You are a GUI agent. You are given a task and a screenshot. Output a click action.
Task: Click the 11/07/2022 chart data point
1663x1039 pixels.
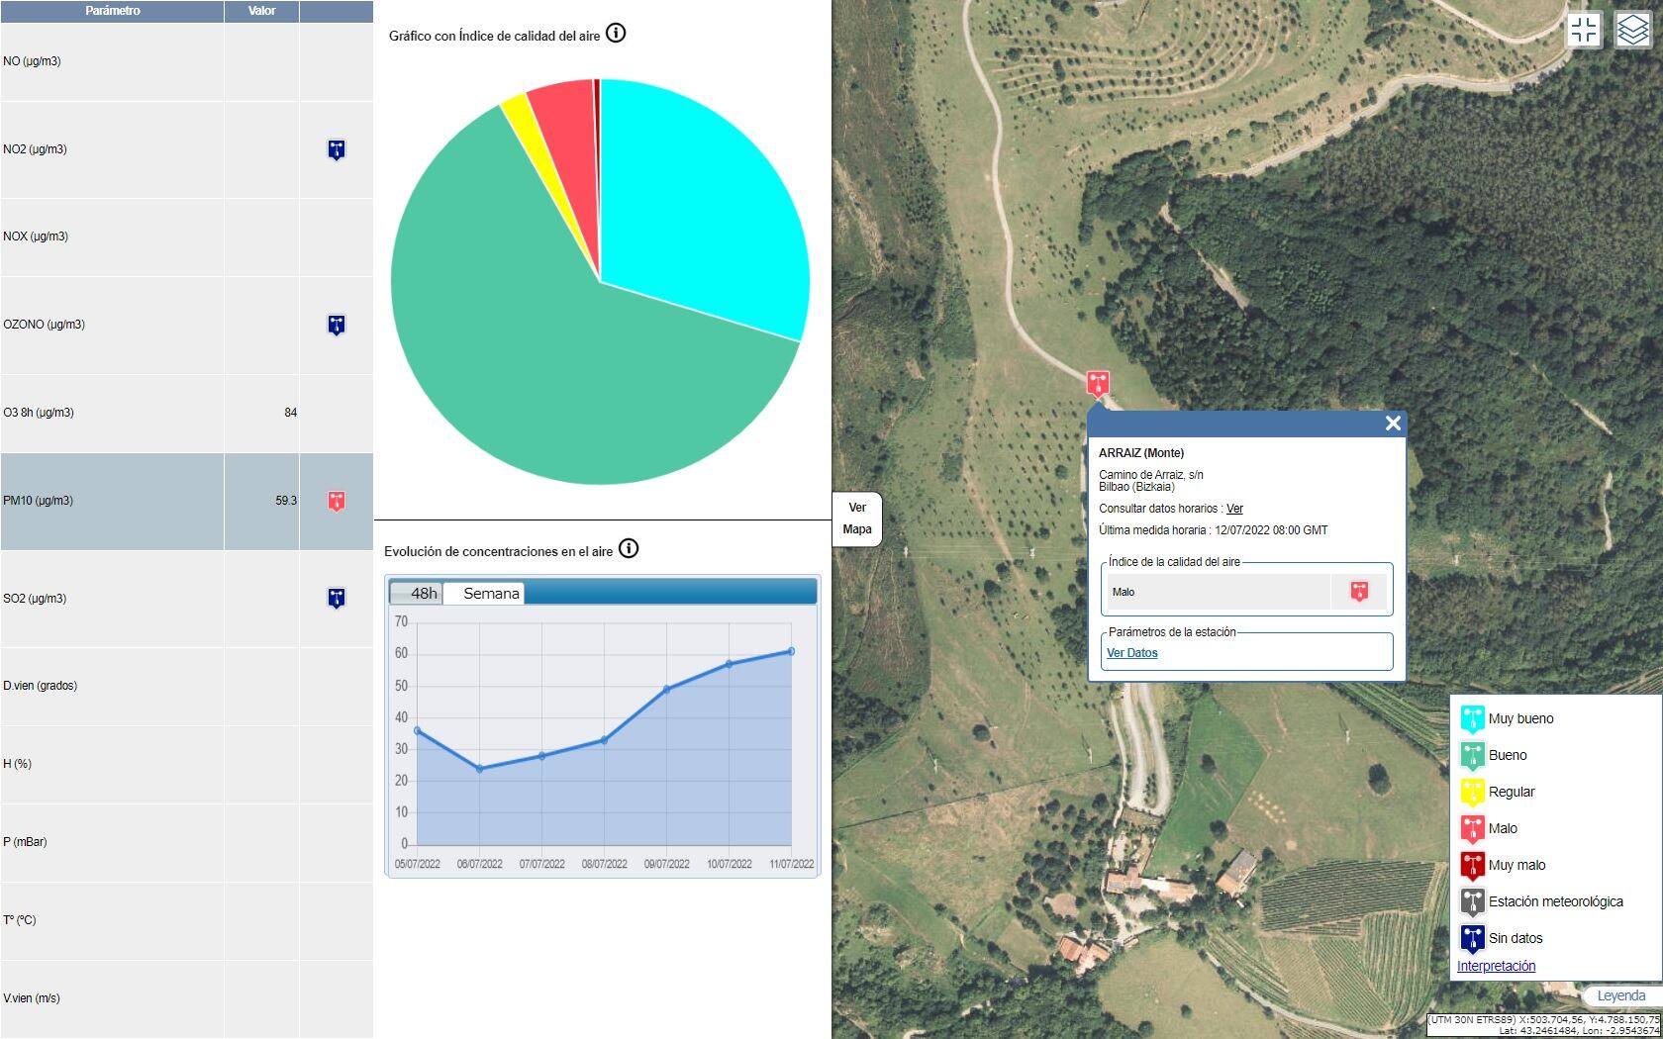pos(791,651)
